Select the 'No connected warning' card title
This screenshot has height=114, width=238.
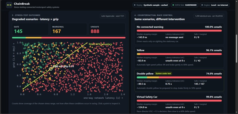(x=150, y=27)
